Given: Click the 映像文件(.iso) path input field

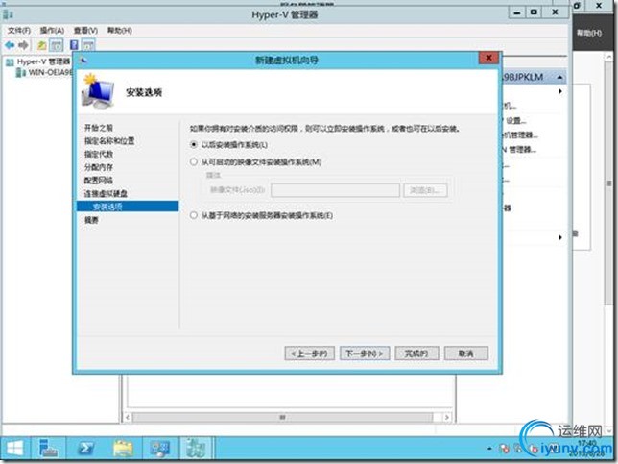Looking at the screenshot, I should (336, 190).
